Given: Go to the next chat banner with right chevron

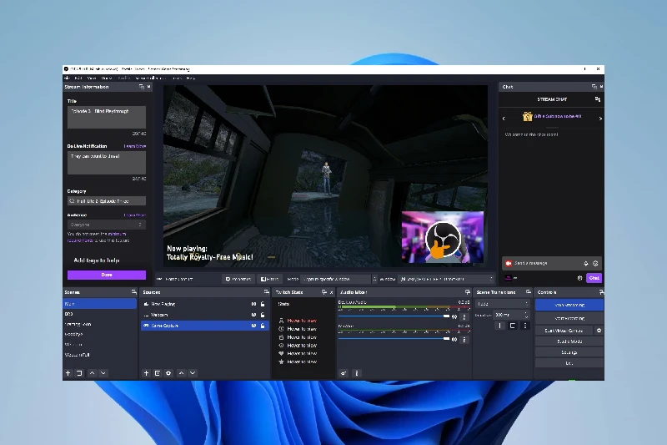Looking at the screenshot, I should [600, 119].
